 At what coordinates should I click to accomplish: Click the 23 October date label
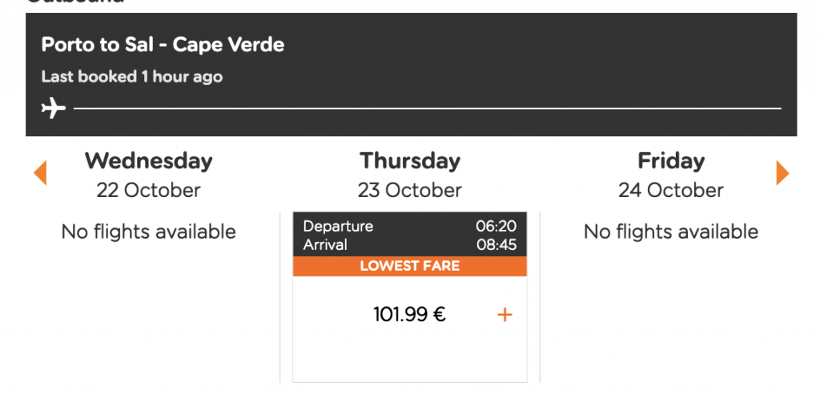[410, 190]
